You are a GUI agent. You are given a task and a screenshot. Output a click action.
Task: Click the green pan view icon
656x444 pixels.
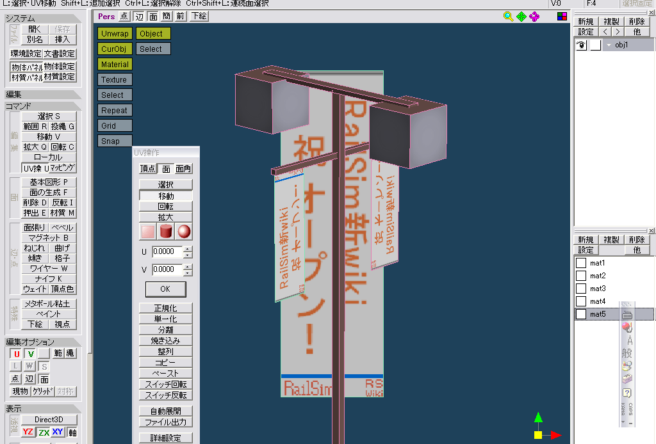521,17
